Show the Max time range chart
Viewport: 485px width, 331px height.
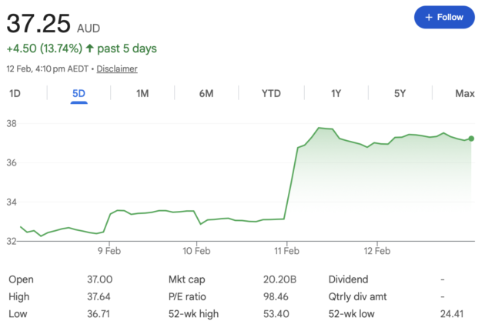pos(464,93)
